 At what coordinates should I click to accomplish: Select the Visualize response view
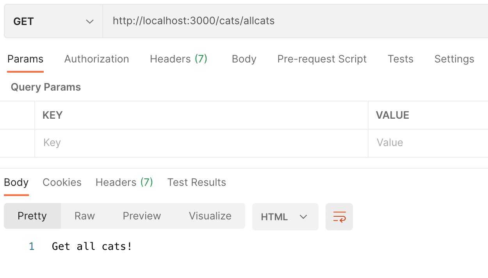[210, 216]
